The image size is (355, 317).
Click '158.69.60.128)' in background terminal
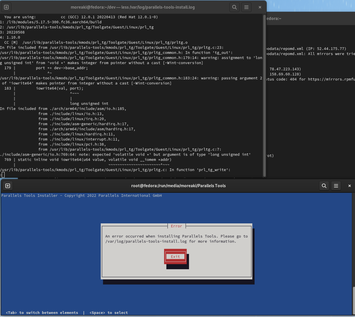(x=285, y=74)
